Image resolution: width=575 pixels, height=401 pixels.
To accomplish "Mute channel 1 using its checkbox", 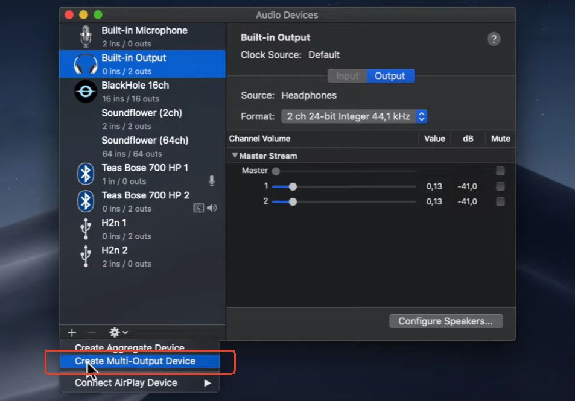I will click(500, 186).
